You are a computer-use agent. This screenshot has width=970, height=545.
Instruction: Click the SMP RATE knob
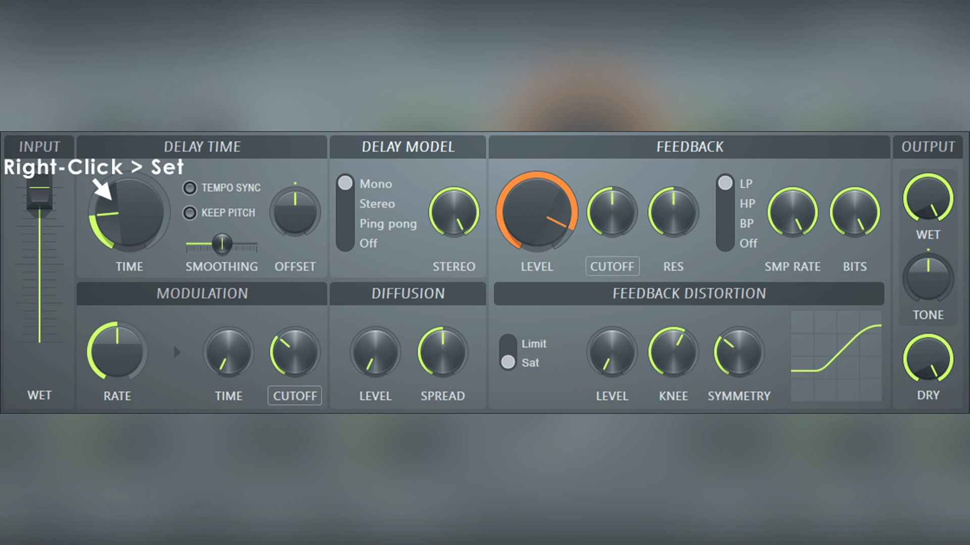coord(792,212)
